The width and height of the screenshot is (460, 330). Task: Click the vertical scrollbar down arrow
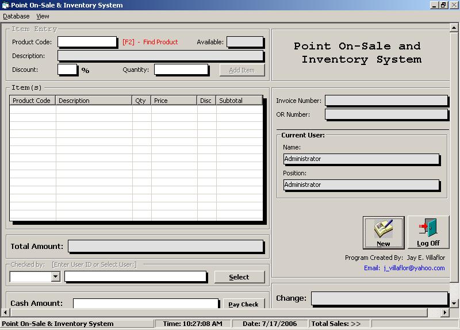tap(454, 303)
